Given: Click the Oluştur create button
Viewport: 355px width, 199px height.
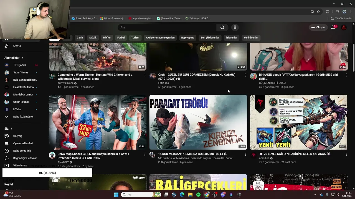Looking at the screenshot, I should tap(318, 27).
